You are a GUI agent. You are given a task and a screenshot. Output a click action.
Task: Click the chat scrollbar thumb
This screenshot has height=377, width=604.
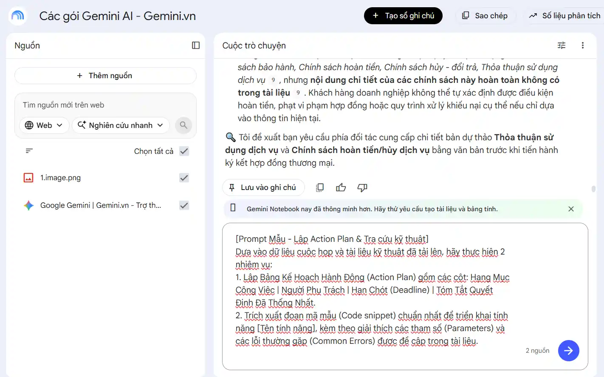(x=593, y=189)
